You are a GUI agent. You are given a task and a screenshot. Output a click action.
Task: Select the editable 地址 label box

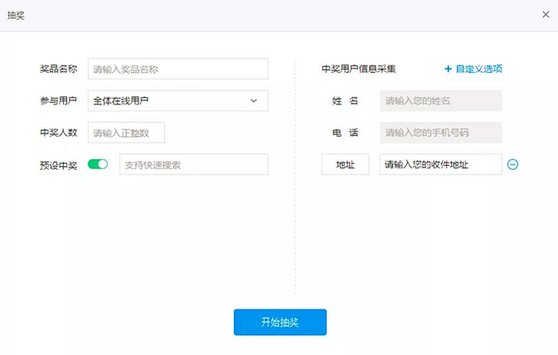click(345, 164)
